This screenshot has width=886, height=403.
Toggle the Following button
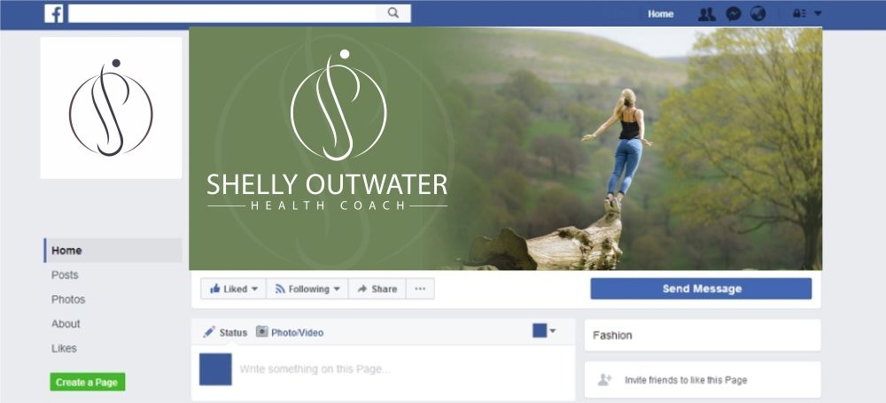(307, 289)
